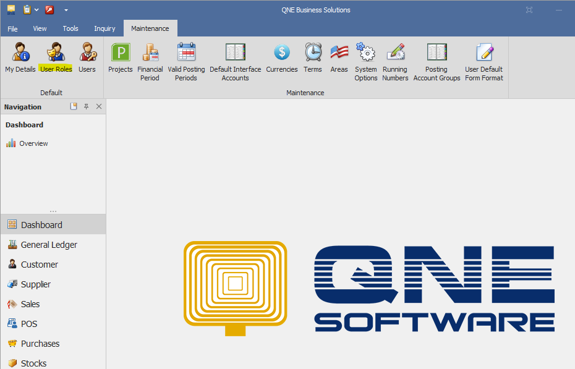Click the navigation pane splitter dots
The width and height of the screenshot is (575, 369).
pyautogui.click(x=53, y=211)
